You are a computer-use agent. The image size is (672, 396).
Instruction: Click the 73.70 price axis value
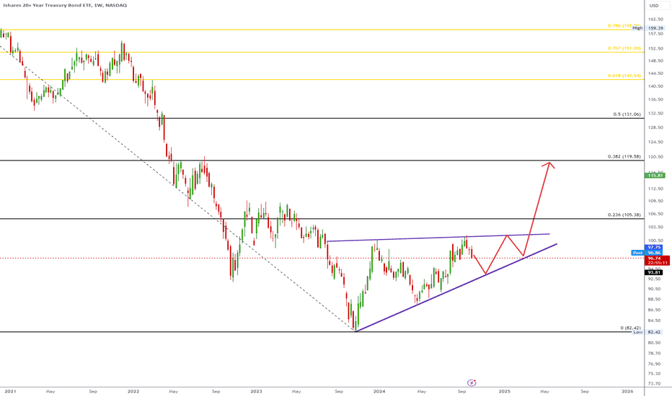point(655,384)
